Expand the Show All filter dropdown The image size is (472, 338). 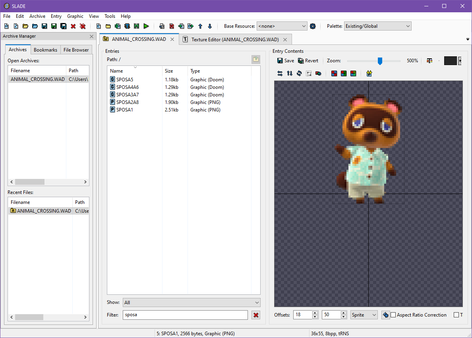(191, 303)
